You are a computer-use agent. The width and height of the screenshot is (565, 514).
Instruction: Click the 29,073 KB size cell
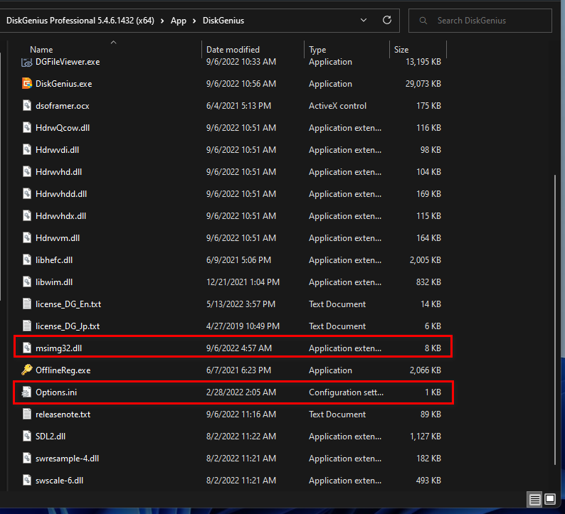(423, 83)
